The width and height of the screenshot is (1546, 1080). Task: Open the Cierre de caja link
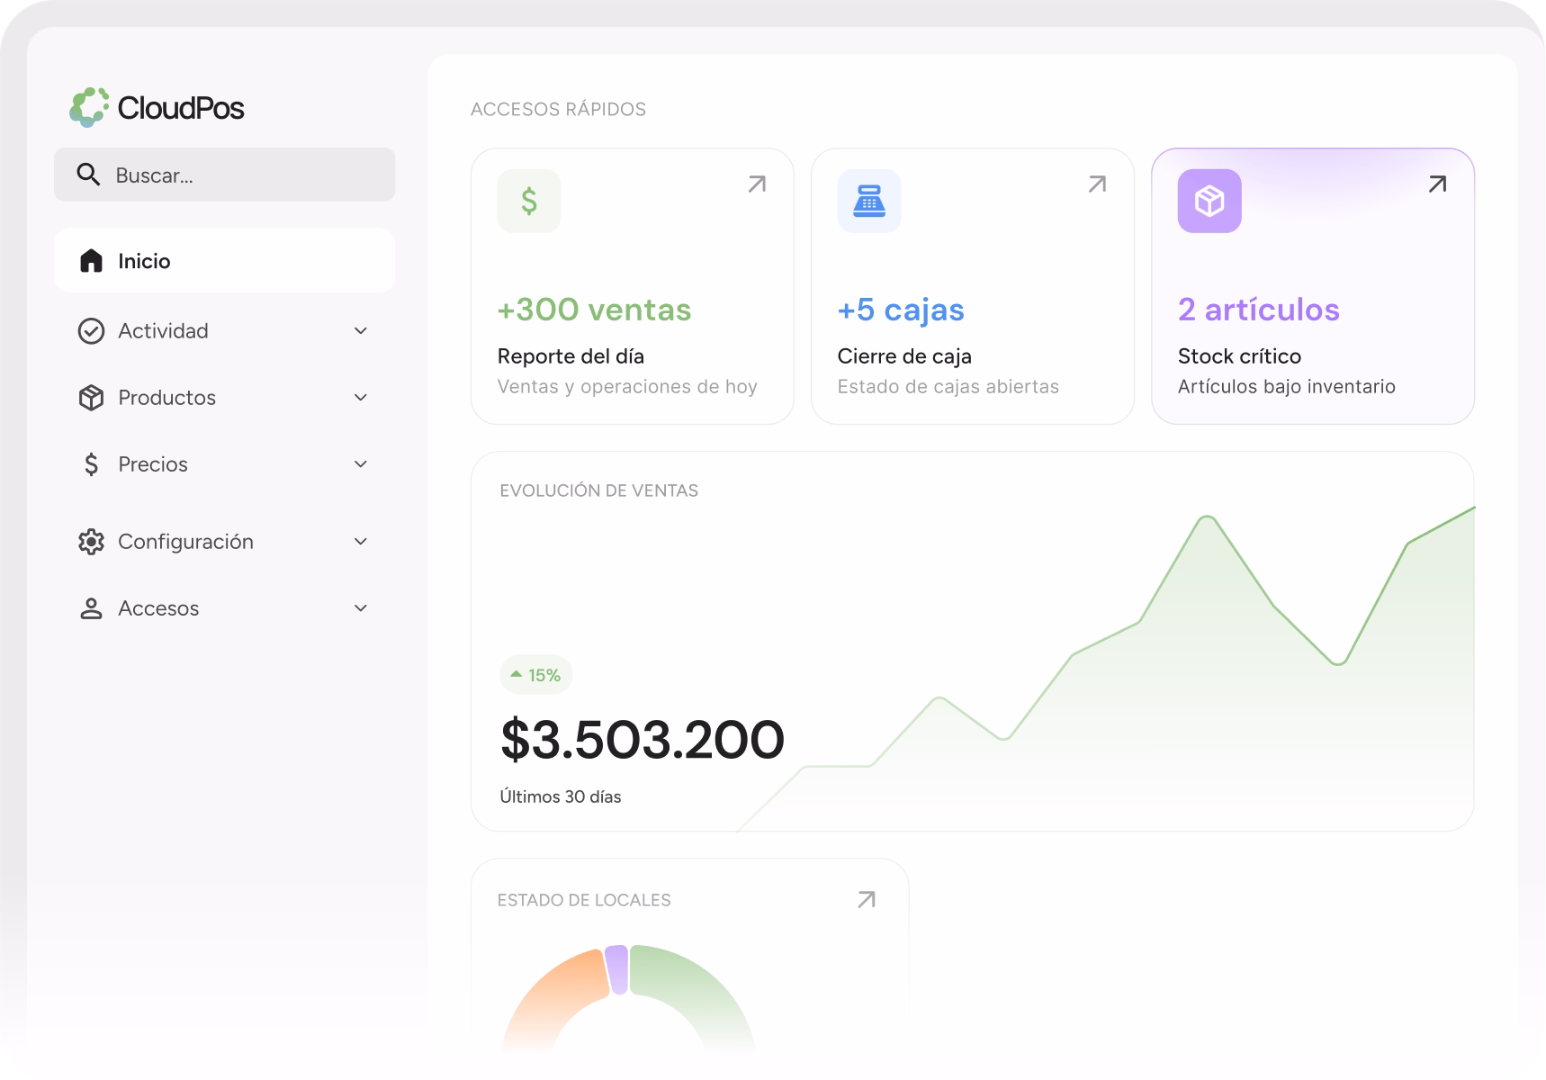(904, 356)
